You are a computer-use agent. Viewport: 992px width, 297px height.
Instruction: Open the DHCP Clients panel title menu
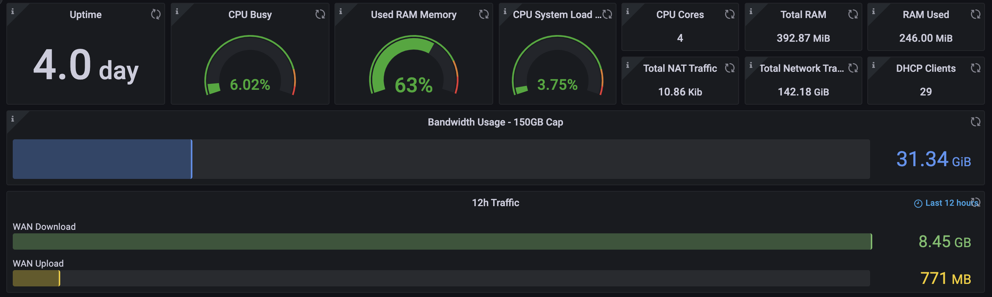[x=926, y=68]
